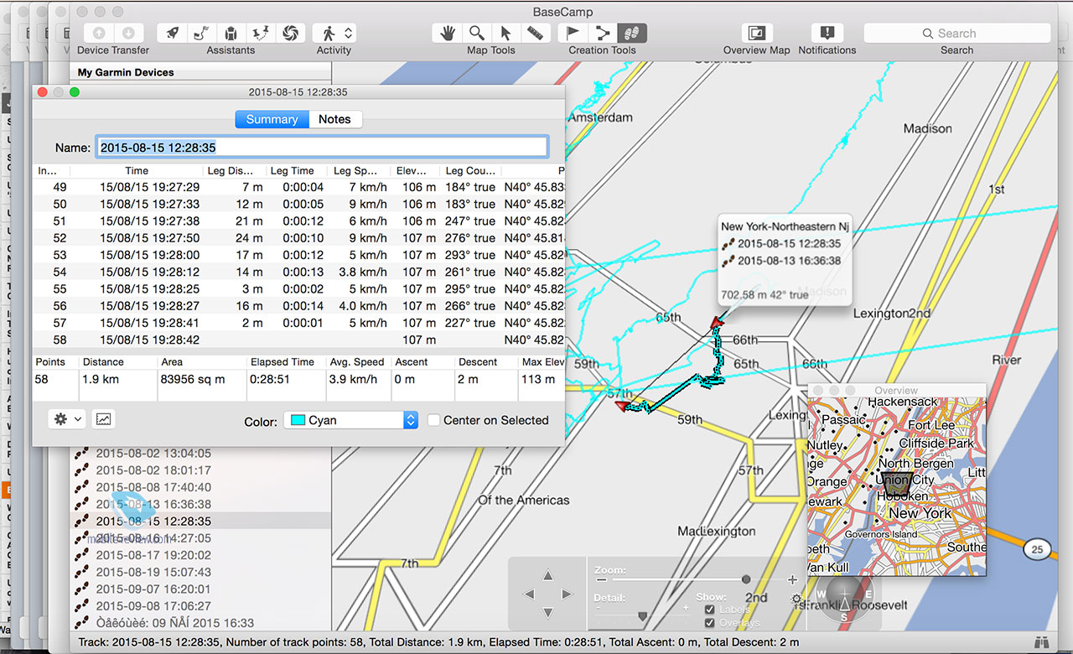Image resolution: width=1073 pixels, height=654 pixels.
Task: Click the fourth Assistants icon with a pushpin
Action: coord(260,33)
